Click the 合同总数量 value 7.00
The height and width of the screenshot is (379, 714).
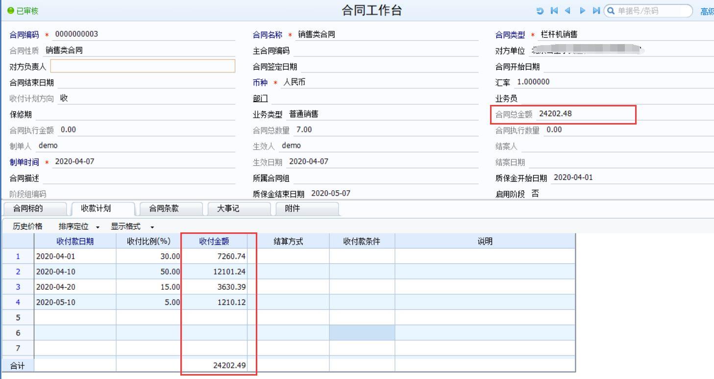pos(304,129)
